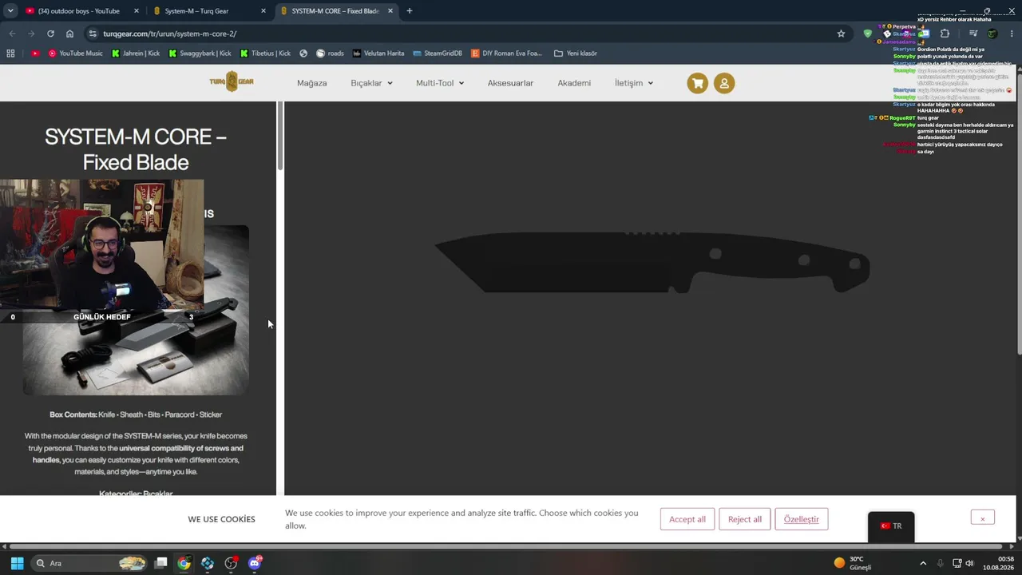Click the knife silhouette viewer image
Viewport: 1022px width, 575px height.
pos(652,262)
